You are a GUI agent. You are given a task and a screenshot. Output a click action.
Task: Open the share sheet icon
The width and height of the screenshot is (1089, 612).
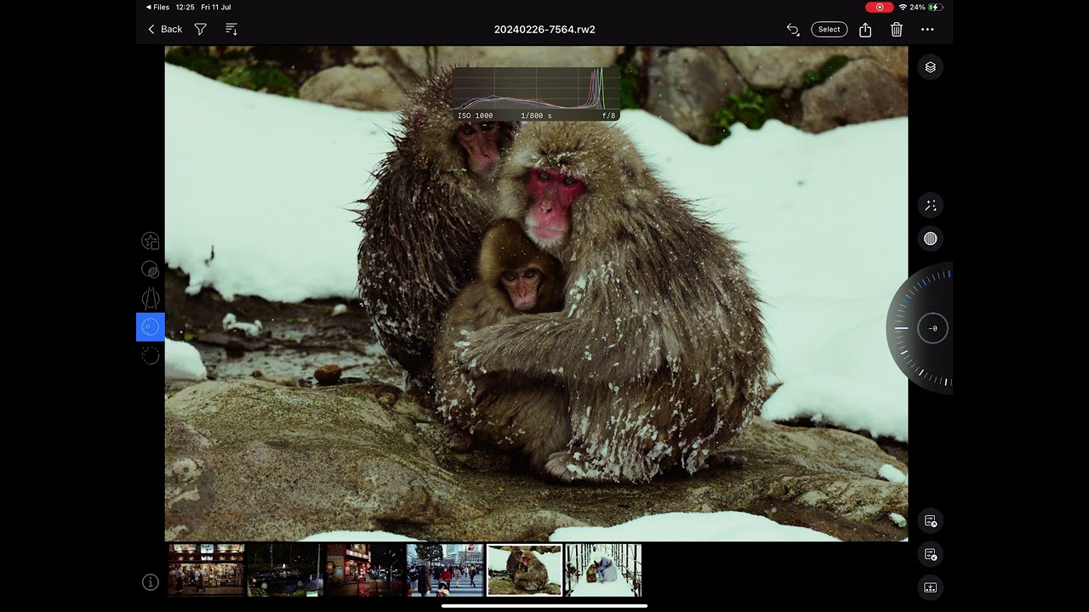click(x=865, y=29)
